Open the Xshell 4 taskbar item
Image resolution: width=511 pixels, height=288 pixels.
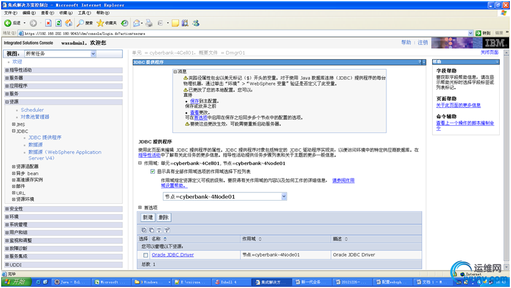pos(231,282)
